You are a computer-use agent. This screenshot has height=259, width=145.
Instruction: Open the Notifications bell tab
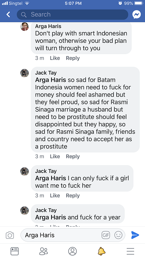coord(102,251)
